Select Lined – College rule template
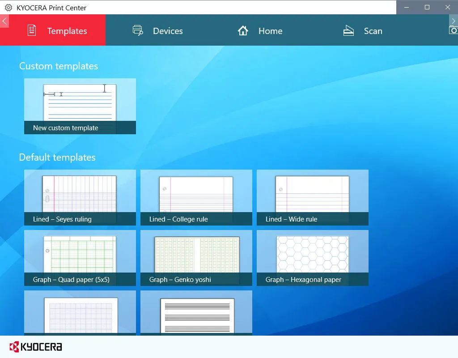Screen dimensions: 458x358 pos(196,197)
